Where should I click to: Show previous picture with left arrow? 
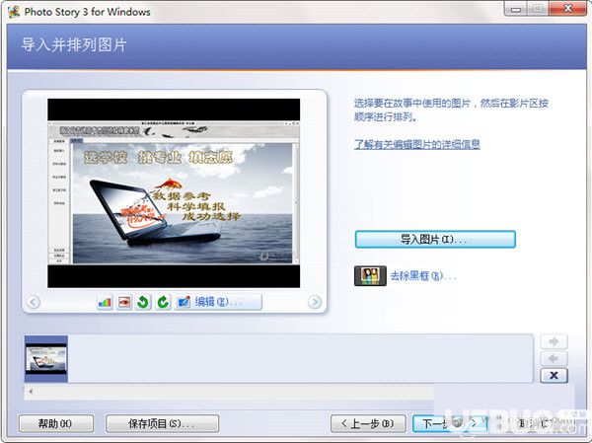34,302
